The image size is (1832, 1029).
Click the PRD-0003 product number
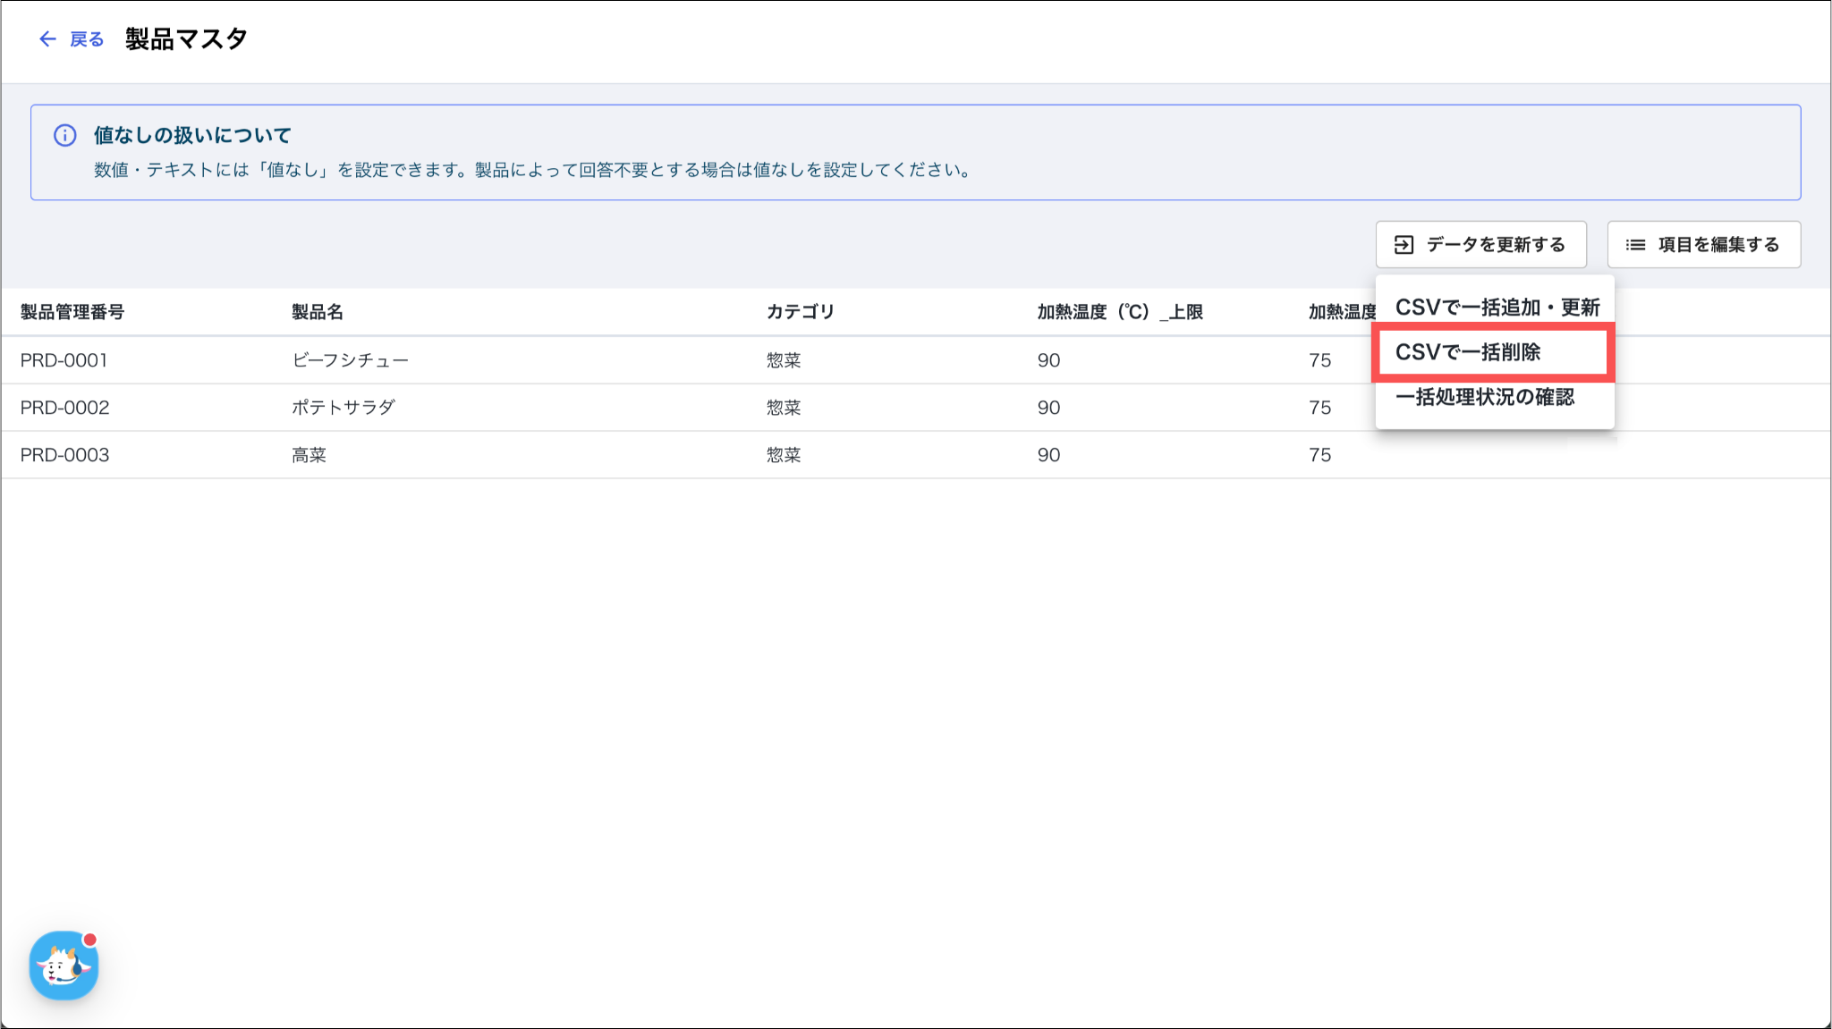[64, 455]
